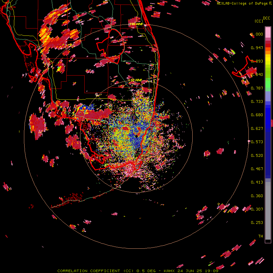Select the 0.360 legend value
This screenshot has height=273, width=273.
click(257, 196)
